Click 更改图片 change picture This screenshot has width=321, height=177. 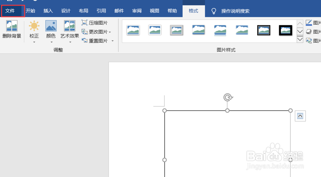(x=95, y=32)
